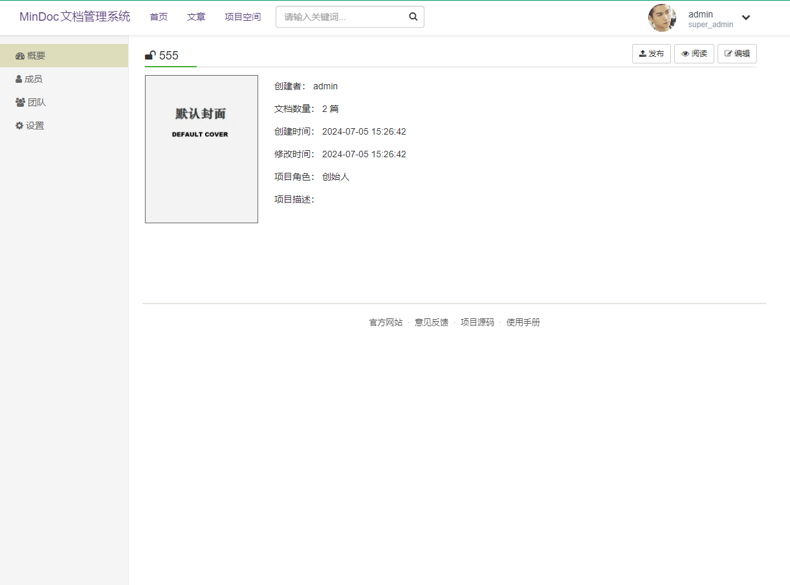Click the search magnifier icon

413,17
